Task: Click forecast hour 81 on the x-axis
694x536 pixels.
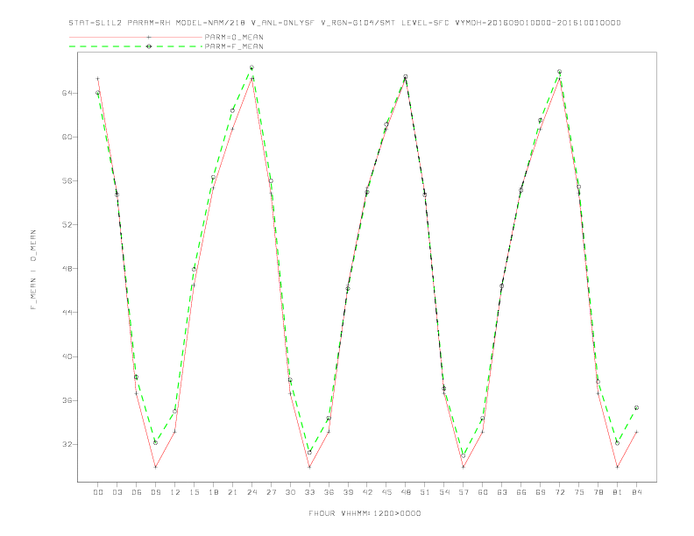Action: (x=618, y=492)
